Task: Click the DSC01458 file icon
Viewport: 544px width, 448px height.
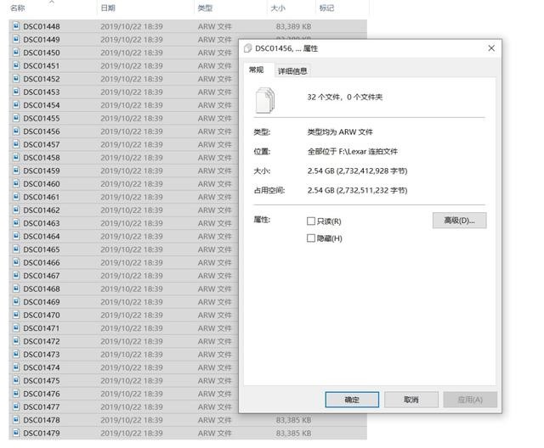Action: click(16, 157)
